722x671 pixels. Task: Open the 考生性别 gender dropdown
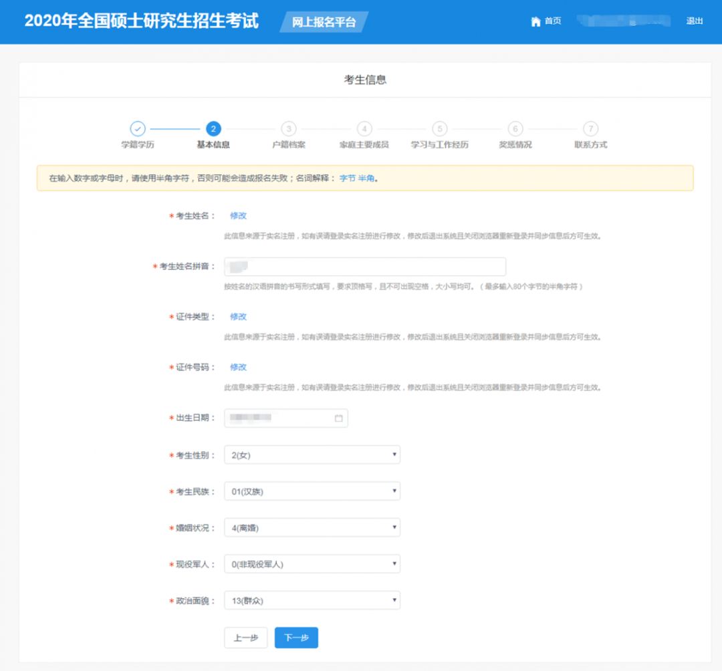point(312,454)
